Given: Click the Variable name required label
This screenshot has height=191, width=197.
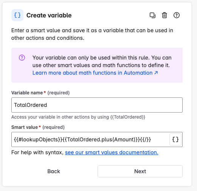Looking at the screenshot, I should click(40, 93).
